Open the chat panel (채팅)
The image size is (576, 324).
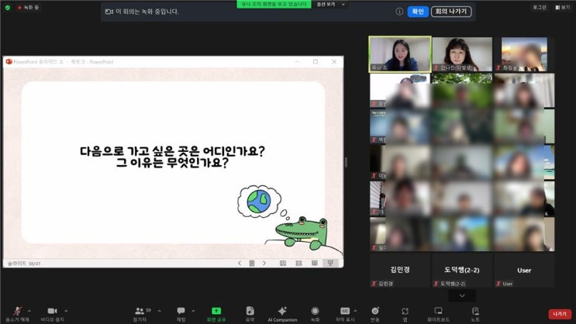pyautogui.click(x=181, y=314)
